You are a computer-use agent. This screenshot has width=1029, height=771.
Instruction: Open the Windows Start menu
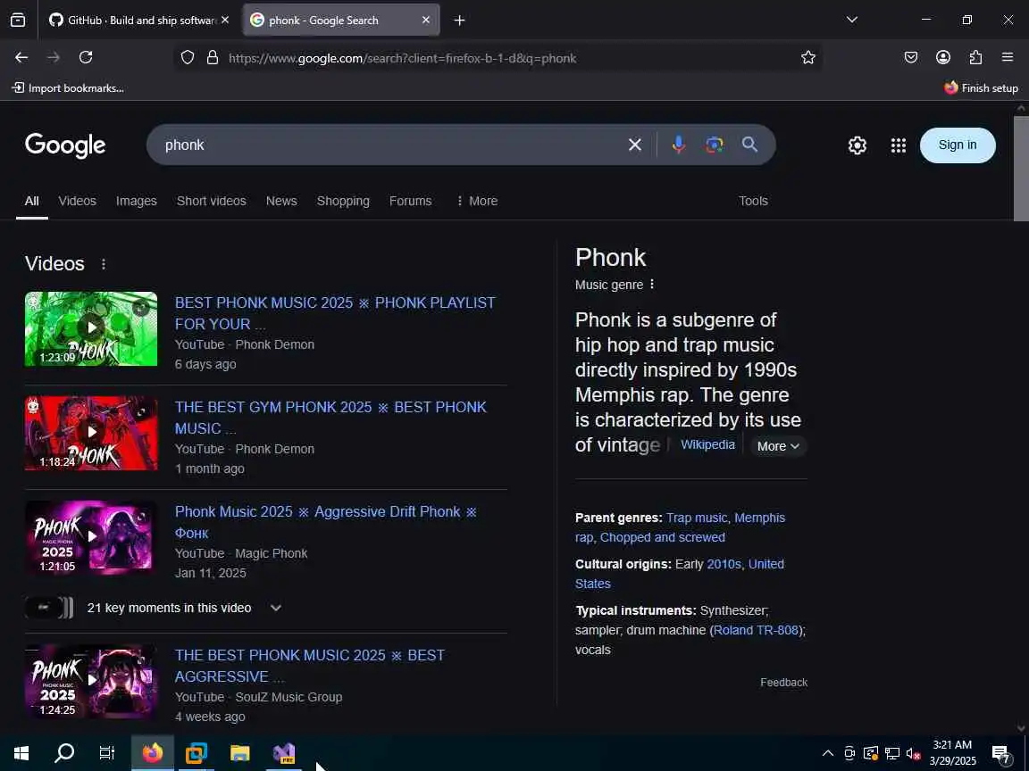pyautogui.click(x=21, y=753)
